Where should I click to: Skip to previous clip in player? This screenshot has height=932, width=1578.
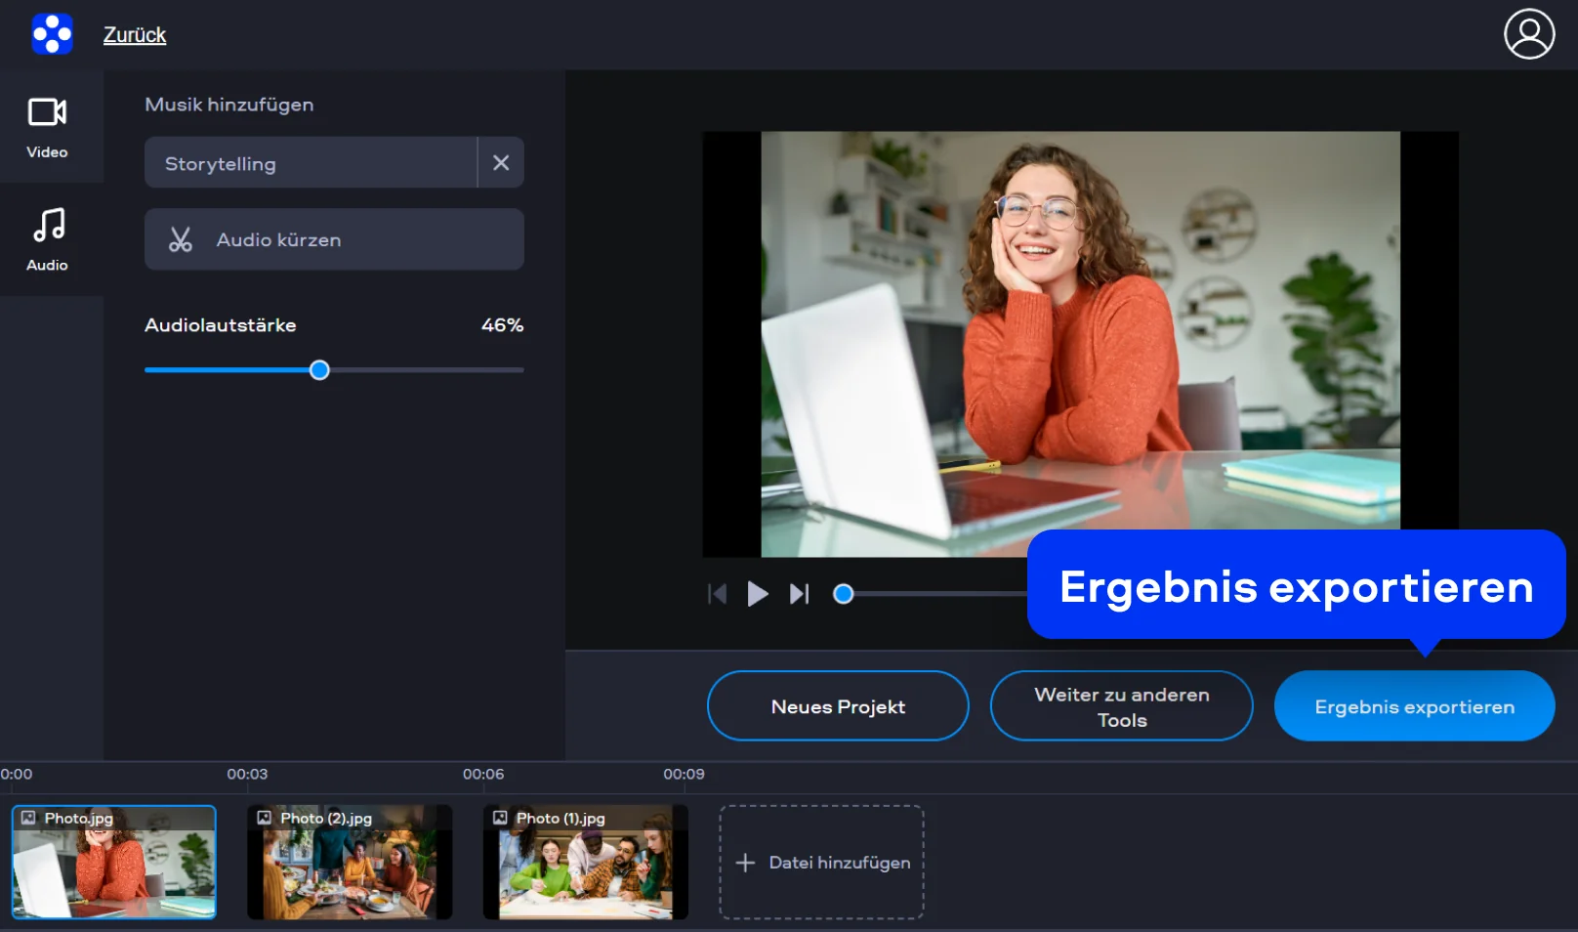717,594
